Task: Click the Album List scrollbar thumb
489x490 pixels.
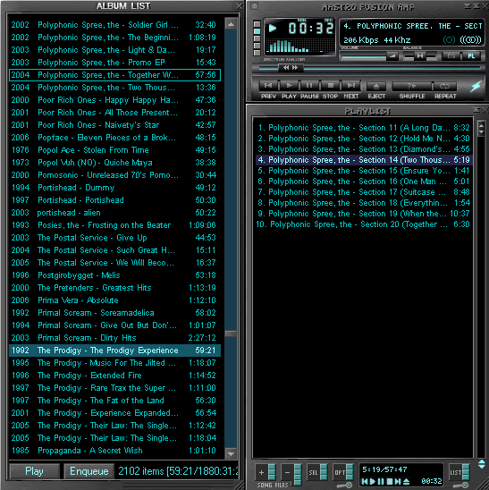Action: pos(231,334)
